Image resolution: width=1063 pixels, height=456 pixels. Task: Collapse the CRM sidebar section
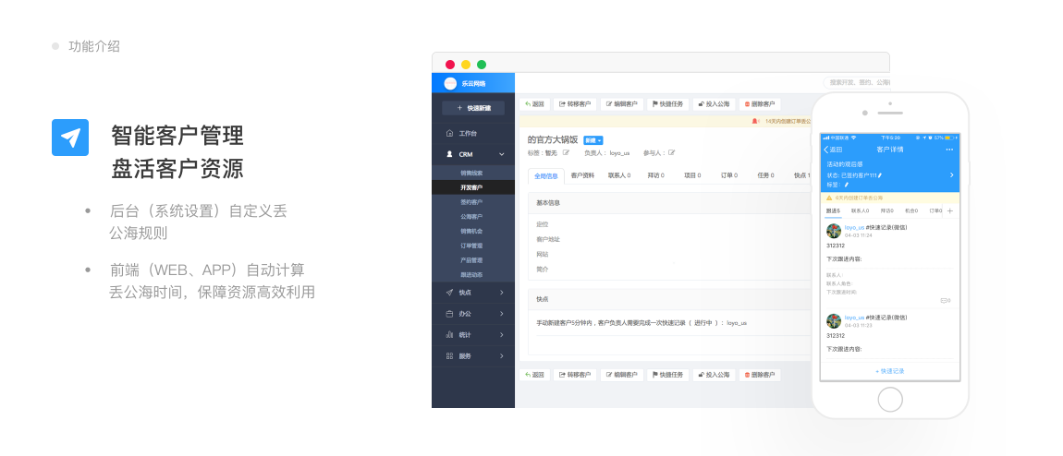pos(502,154)
